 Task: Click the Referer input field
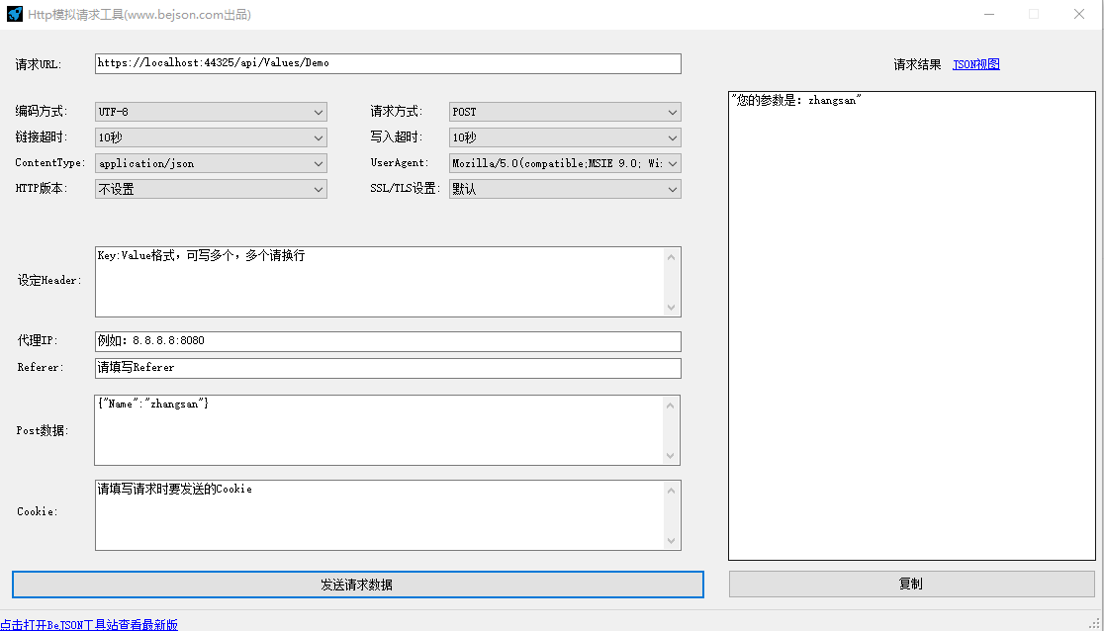click(386, 367)
